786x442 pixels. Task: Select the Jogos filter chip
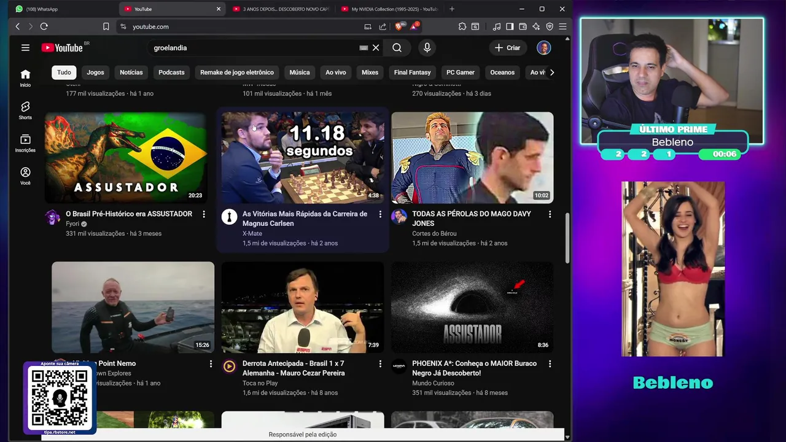coord(95,72)
